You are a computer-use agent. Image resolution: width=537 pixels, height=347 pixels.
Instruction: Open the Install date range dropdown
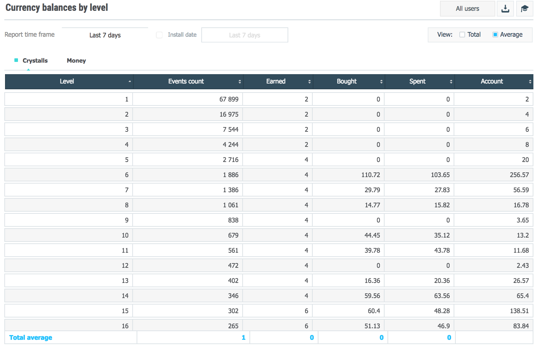click(244, 35)
